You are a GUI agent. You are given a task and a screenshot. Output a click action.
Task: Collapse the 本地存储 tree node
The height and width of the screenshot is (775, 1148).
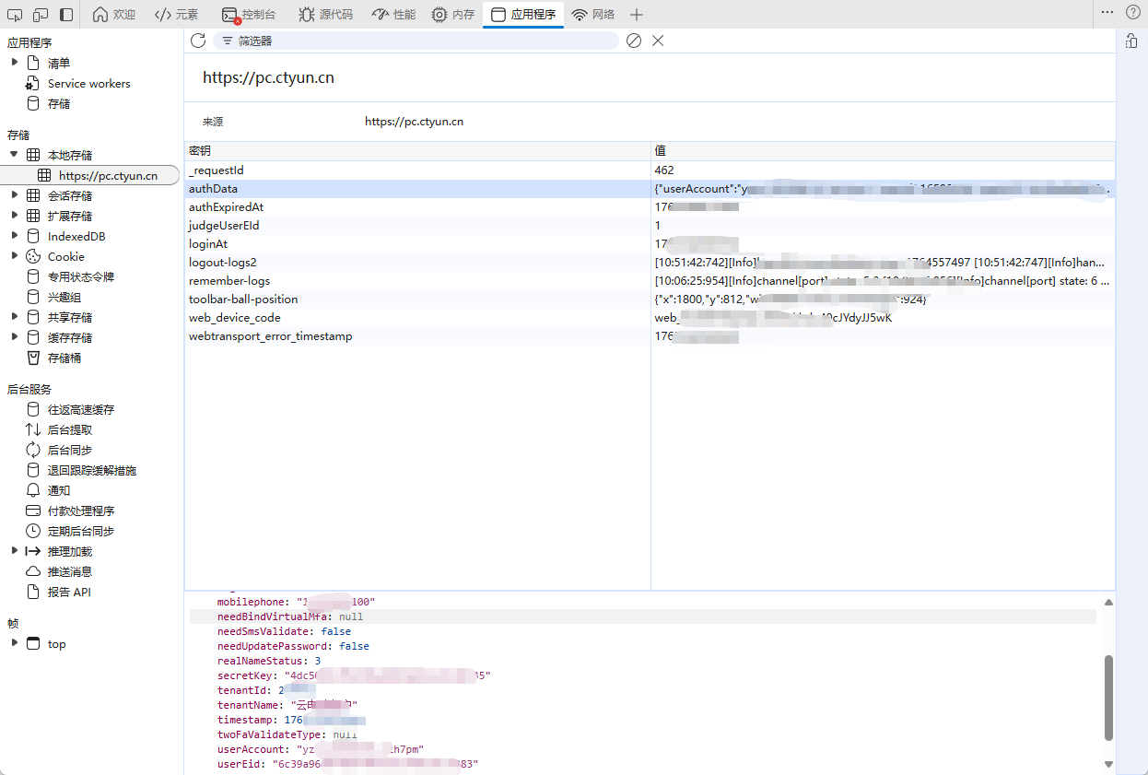[15, 155]
